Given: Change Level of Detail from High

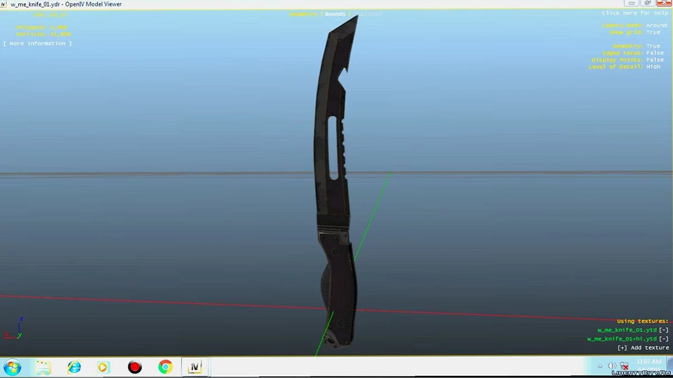Looking at the screenshot, I should (653, 67).
